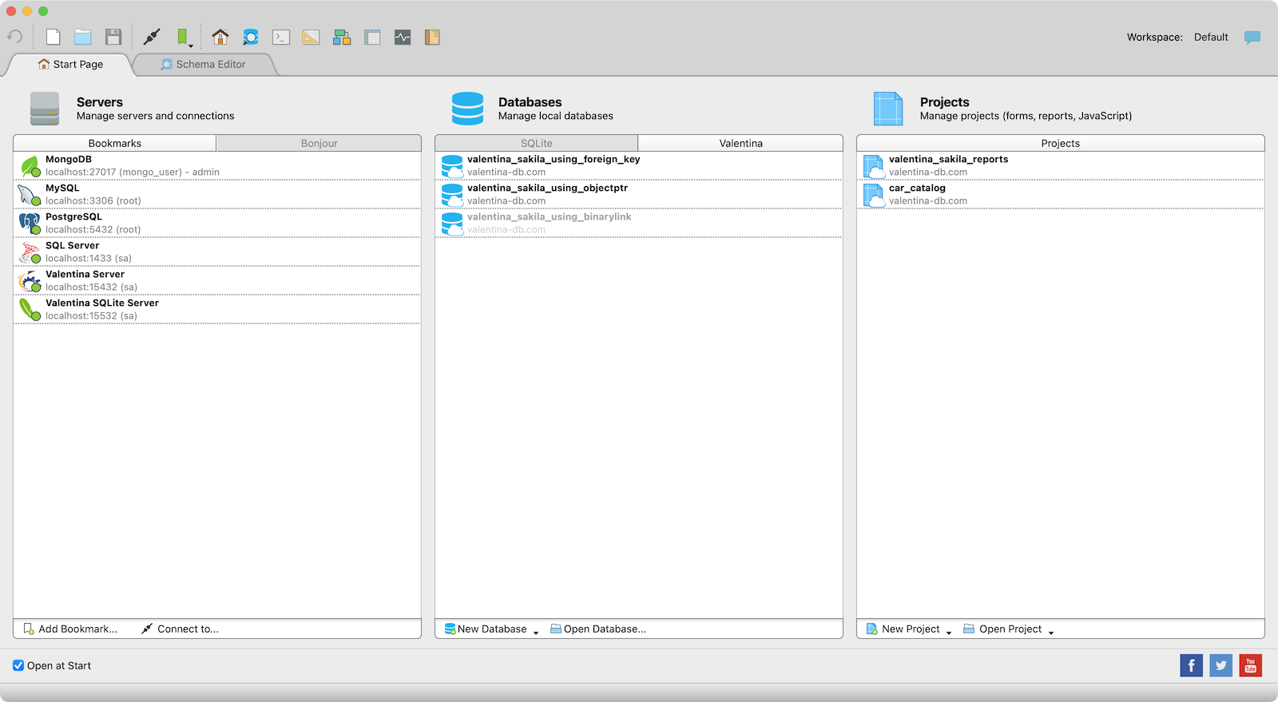This screenshot has width=1278, height=702.
Task: Expand New Project dropdown arrow
Action: [x=949, y=632]
